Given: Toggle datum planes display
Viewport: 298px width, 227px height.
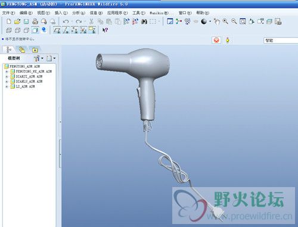Looking at the screenshot, I should tap(57, 30).
